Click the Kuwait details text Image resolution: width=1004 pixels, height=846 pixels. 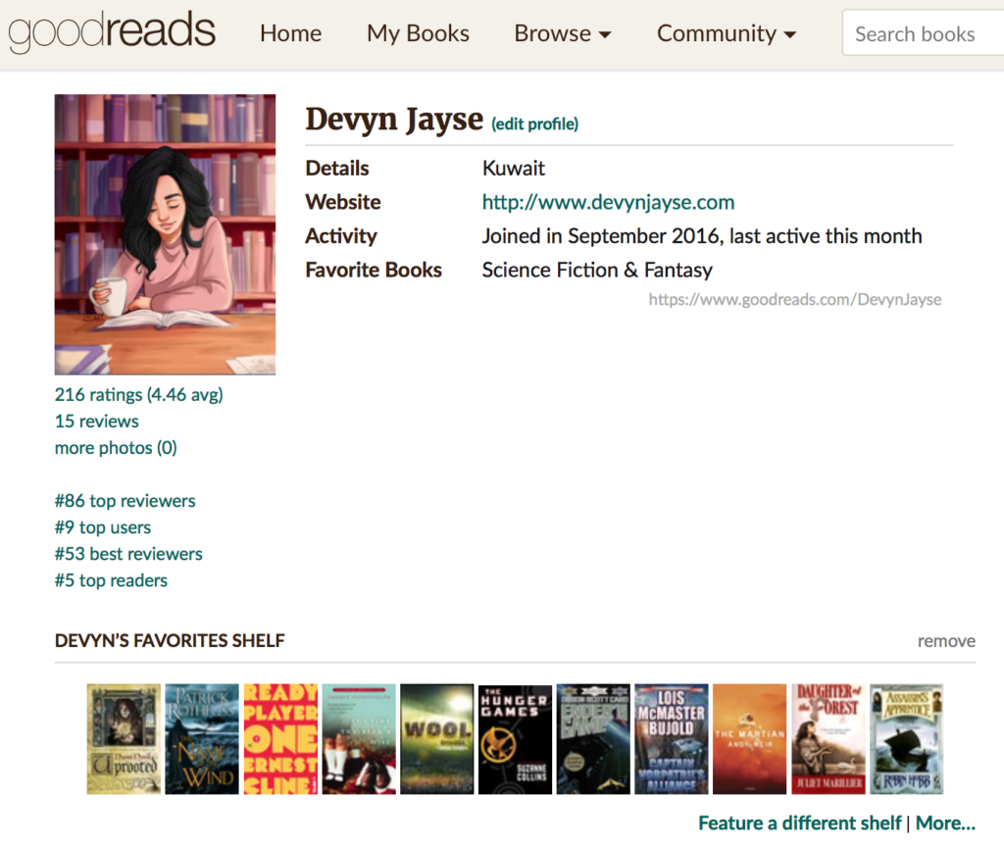point(514,169)
